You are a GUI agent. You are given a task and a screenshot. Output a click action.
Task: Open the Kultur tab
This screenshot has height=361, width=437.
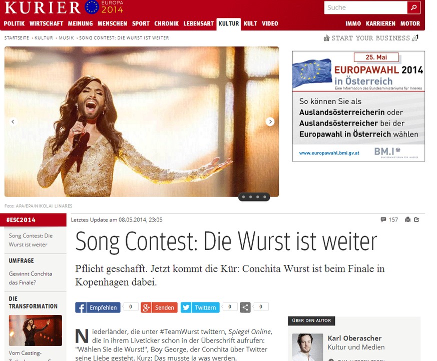click(x=229, y=23)
